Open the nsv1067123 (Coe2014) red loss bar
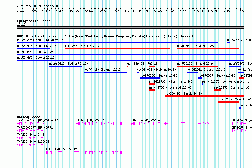The height and width of the screenshot is (168, 252). pyautogui.click(x=118, y=49)
